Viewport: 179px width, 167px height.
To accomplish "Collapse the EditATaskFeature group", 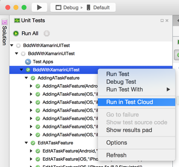I will [x=26, y=143].
